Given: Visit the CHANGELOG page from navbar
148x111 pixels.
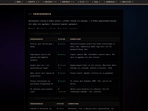Looking at the screenshot, I should tap(110, 2).
